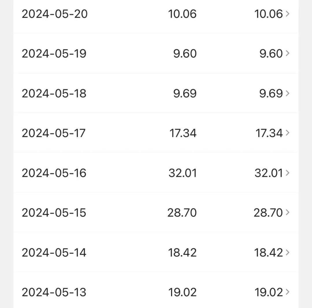Viewport: 312px width, 308px height.
Task: Open the 2024-05-20 row chevron arrow
Action: point(287,14)
